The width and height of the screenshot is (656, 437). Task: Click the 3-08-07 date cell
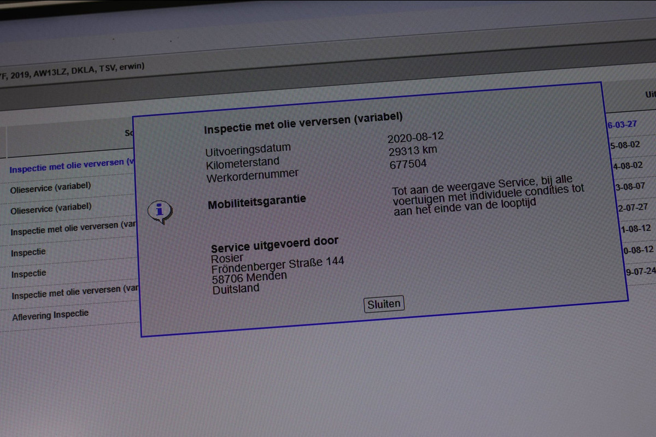pyautogui.click(x=629, y=186)
